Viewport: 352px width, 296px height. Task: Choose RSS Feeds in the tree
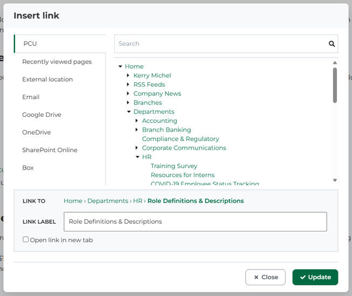click(149, 84)
